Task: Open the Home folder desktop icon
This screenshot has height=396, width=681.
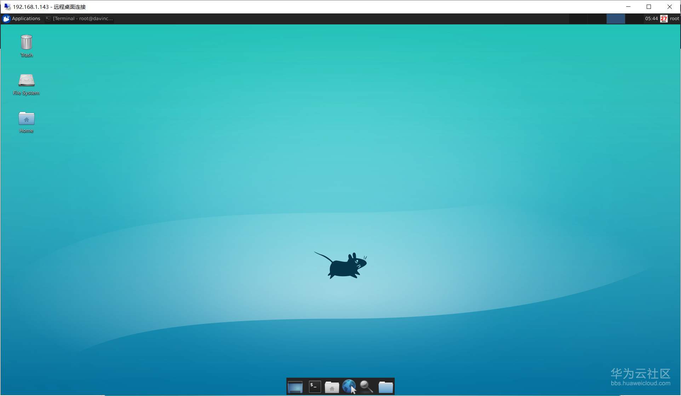Action: (27, 119)
